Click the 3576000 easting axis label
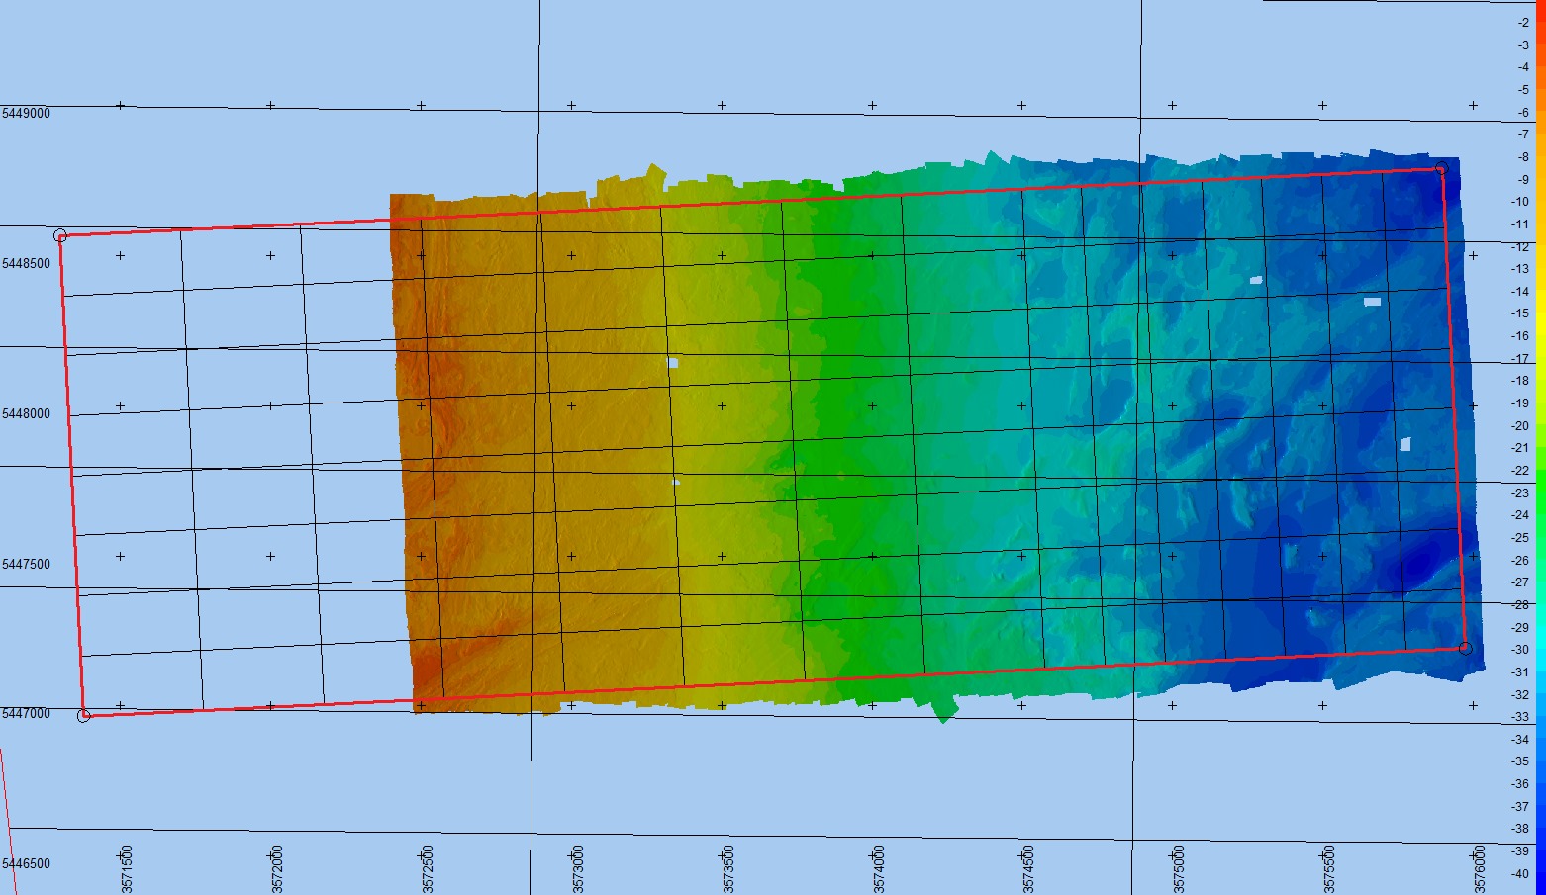Image resolution: width=1546 pixels, height=895 pixels. tap(1480, 869)
